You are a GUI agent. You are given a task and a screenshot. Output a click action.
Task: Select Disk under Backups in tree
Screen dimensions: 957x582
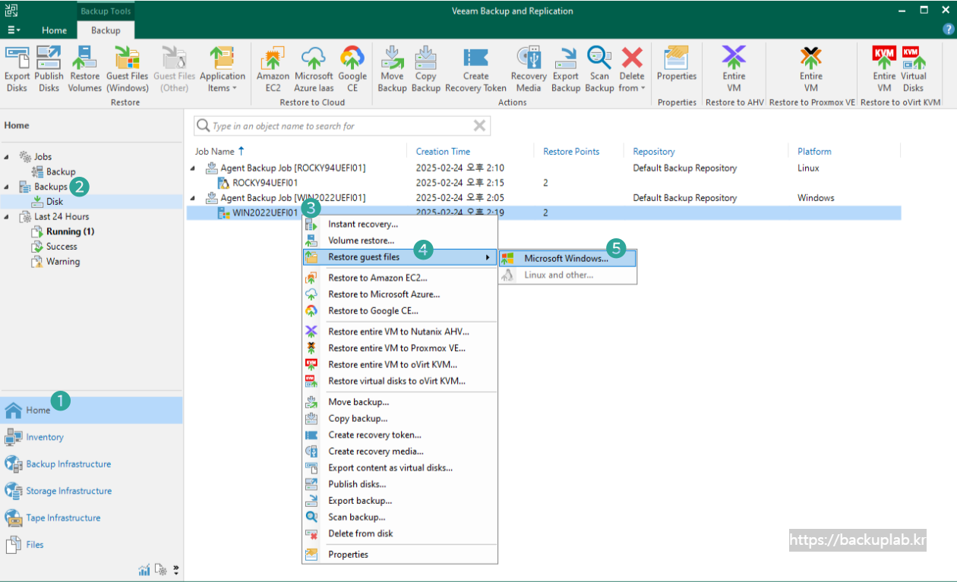[x=47, y=202]
